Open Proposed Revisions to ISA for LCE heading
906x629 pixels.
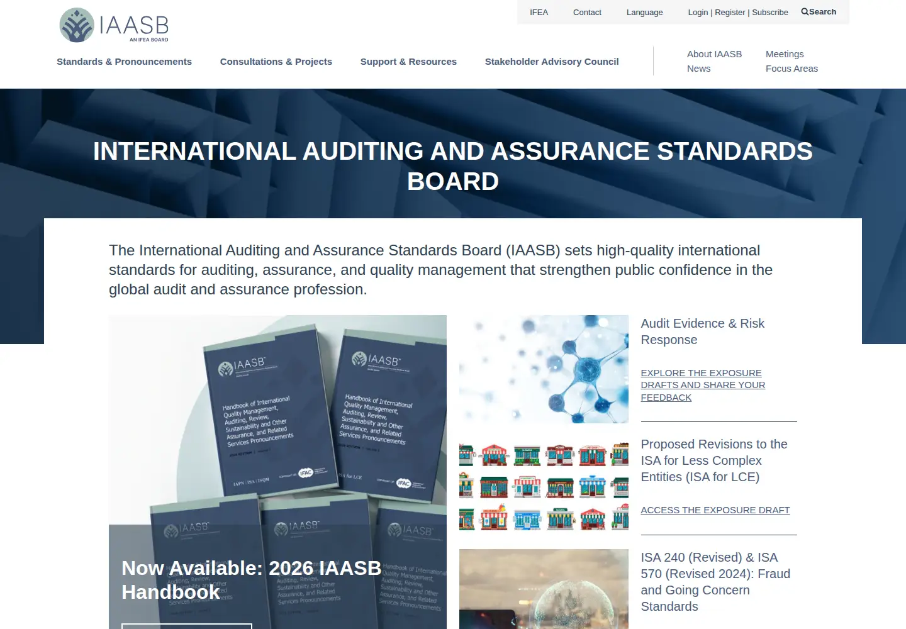coord(714,460)
